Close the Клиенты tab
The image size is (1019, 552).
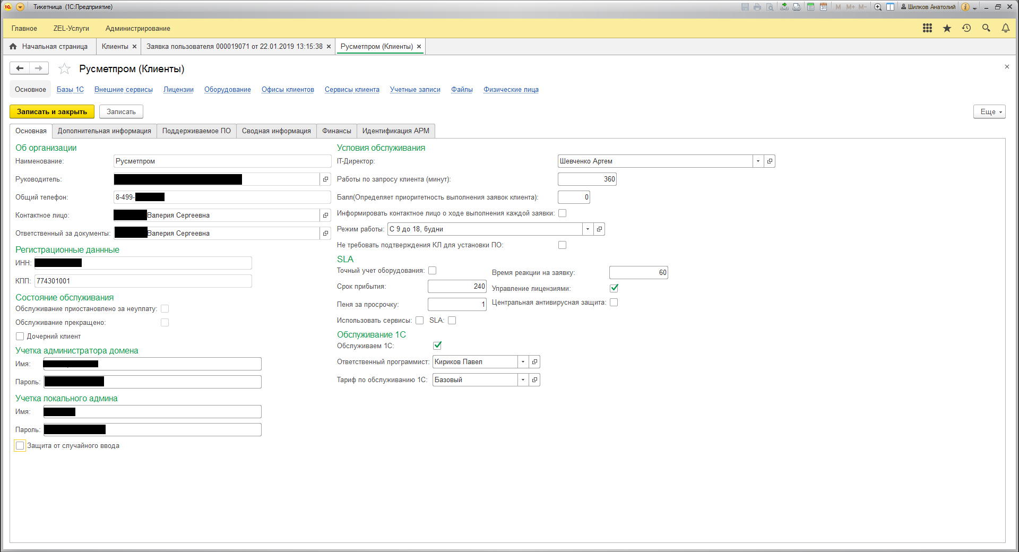134,47
